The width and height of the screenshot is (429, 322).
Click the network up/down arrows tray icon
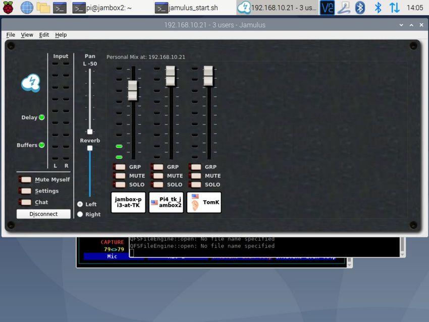tap(394, 8)
